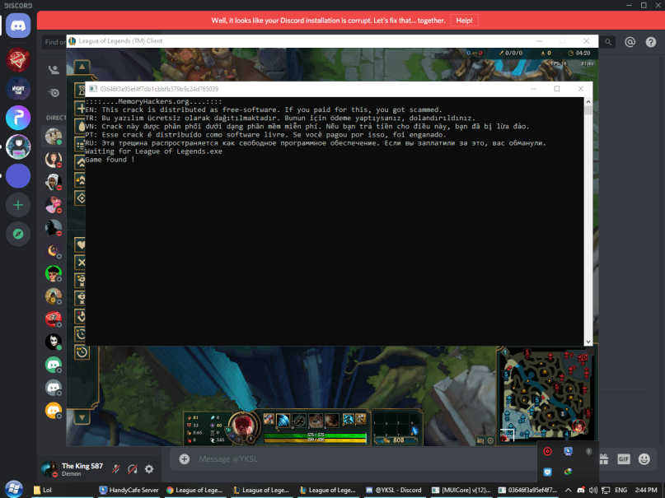
Task: Open first direct message with online avatar
Action: click(x=54, y=137)
